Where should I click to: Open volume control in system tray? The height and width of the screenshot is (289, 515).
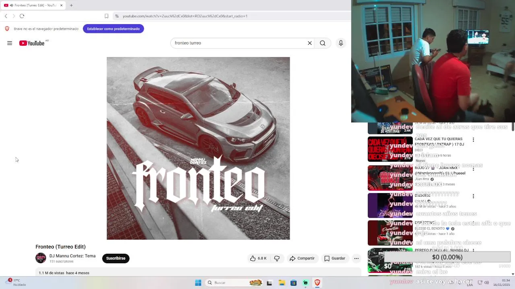(486, 283)
